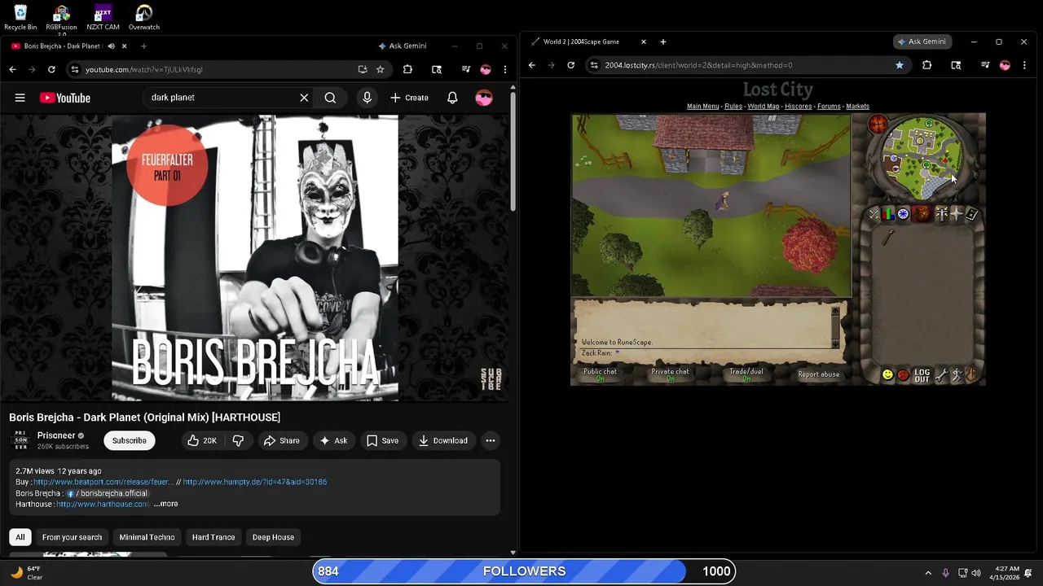Image resolution: width=1043 pixels, height=586 pixels.
Task: Click the Share button under video
Action: coord(281,440)
